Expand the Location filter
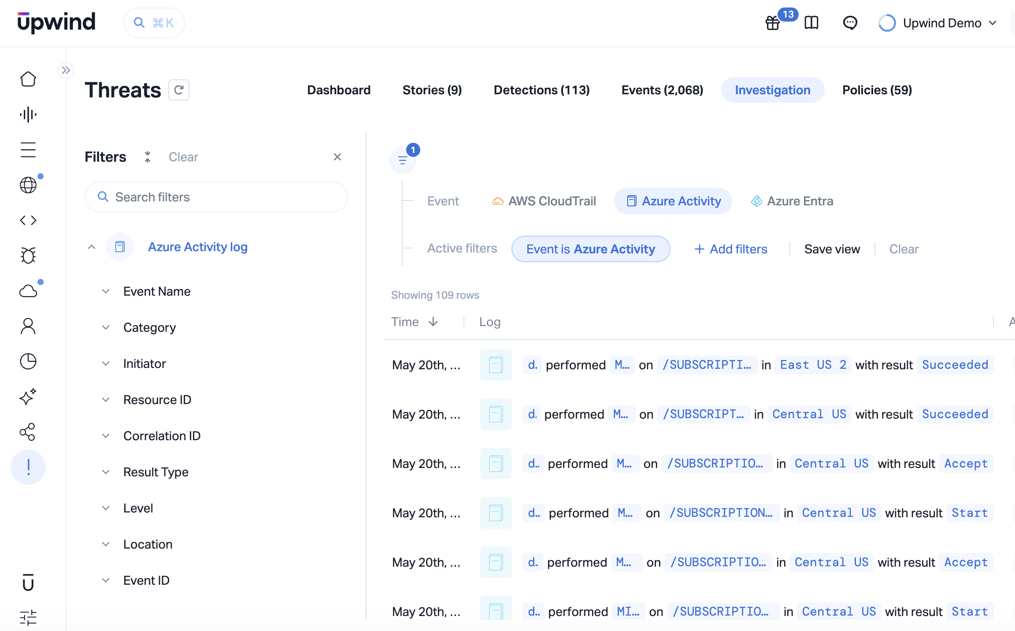This screenshot has height=631, width=1015. point(106,544)
